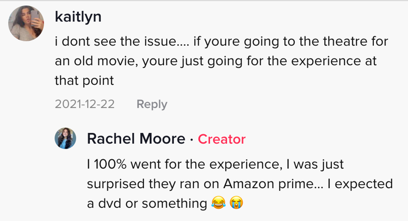The image size is (408, 221).
Task: Reply to kaitlyn's comment
Action: [x=152, y=104]
